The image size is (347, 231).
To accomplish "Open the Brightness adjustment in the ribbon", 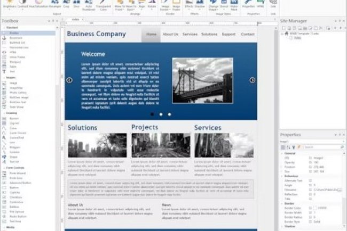I will click(x=10, y=4).
